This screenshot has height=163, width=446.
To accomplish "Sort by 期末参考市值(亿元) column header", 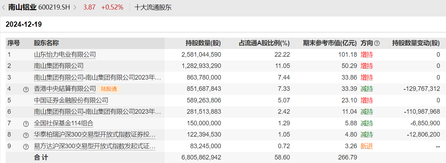I will tap(330, 43).
